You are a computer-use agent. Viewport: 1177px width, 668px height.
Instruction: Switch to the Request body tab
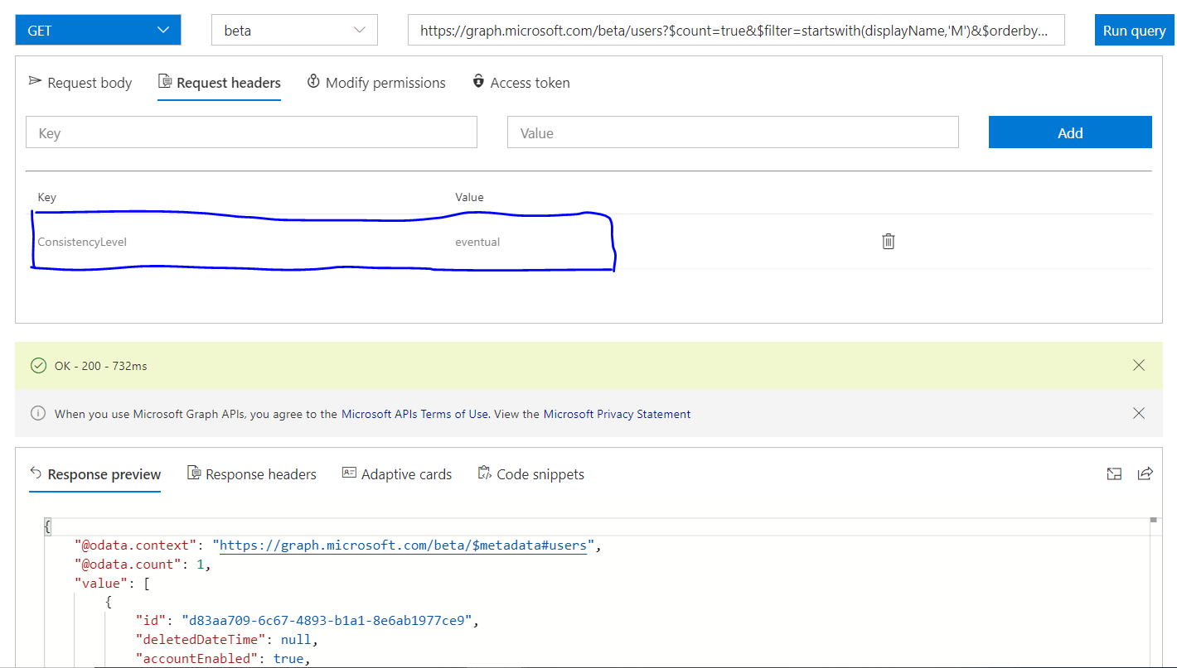(80, 83)
